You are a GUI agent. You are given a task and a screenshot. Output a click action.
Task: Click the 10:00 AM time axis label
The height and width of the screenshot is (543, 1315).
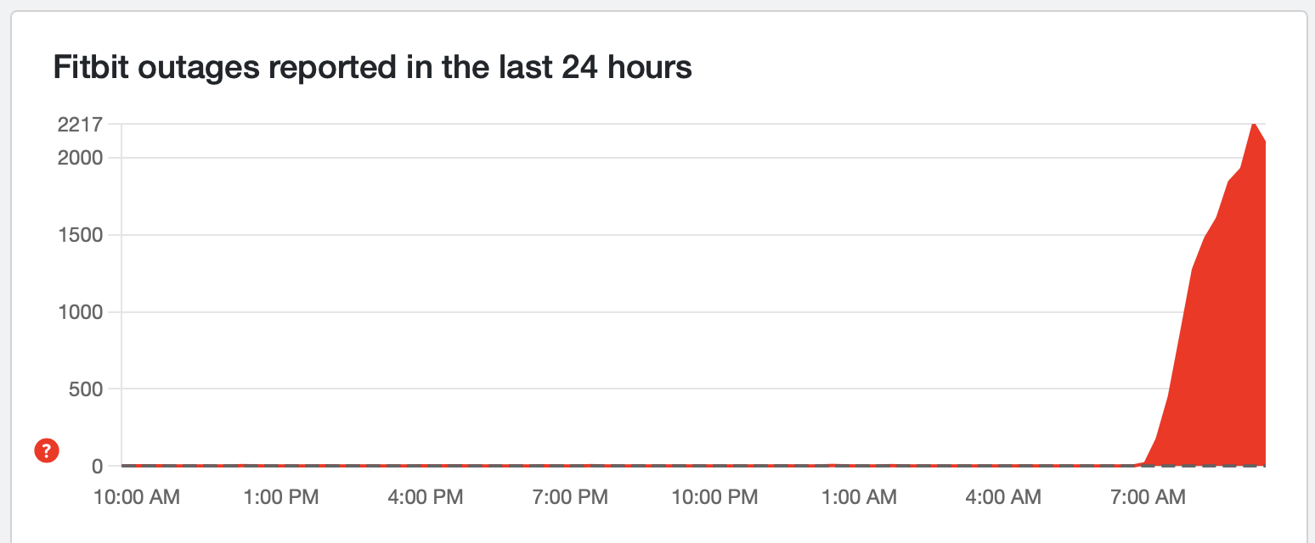point(137,497)
